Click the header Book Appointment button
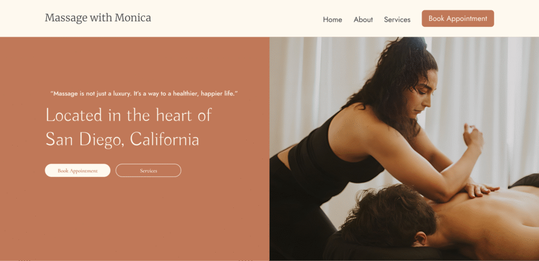The width and height of the screenshot is (539, 261). 458,18
